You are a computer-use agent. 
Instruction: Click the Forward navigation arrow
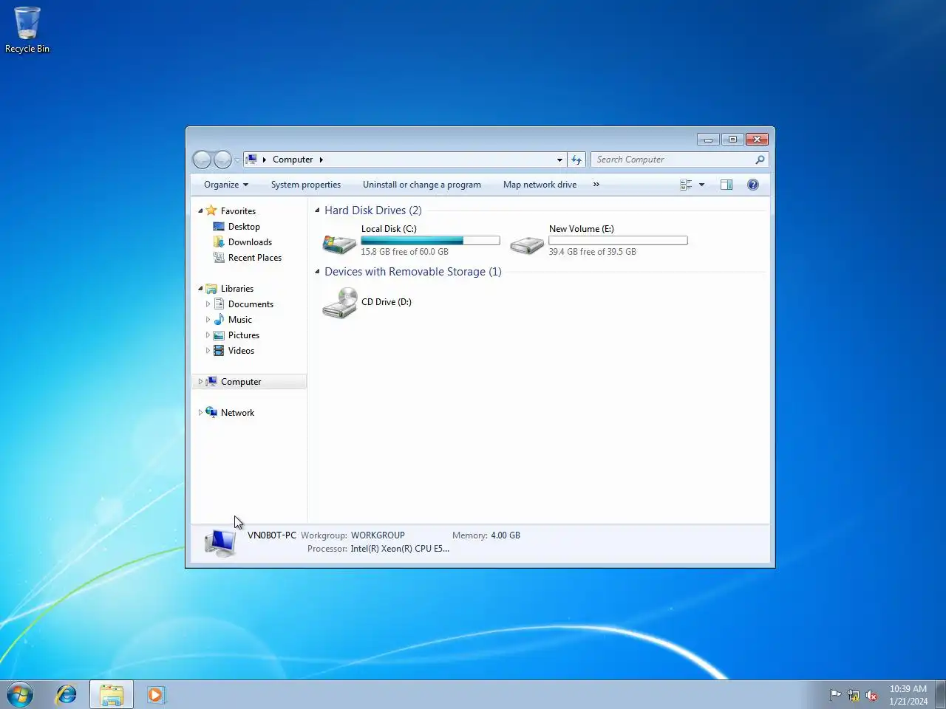[222, 160]
